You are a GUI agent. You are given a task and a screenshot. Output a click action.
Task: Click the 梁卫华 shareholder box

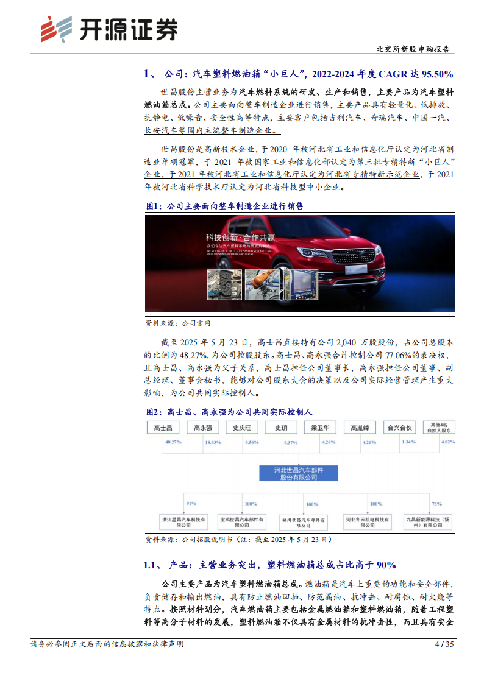(x=321, y=428)
